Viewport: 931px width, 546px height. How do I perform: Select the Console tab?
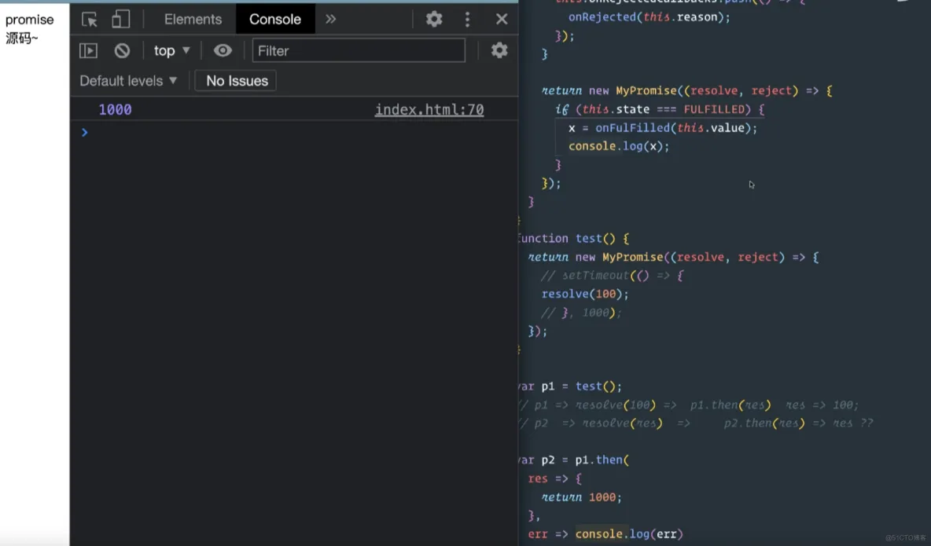point(275,19)
